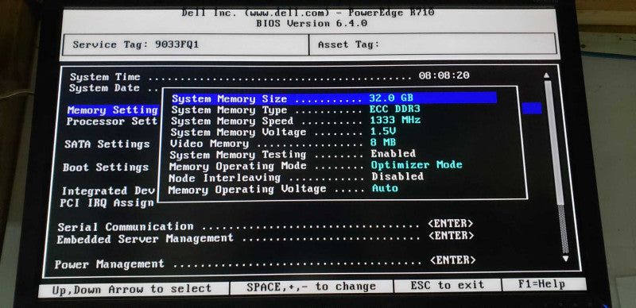Open the PCI IRQ Assignment entry

coord(107,202)
